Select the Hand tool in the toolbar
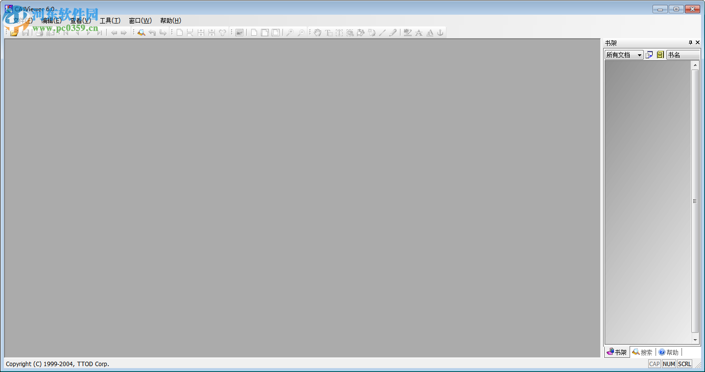 pos(317,32)
